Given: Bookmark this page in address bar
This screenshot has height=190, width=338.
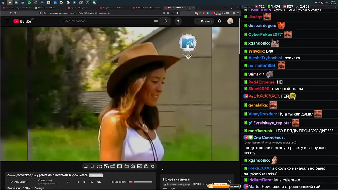Looking at the screenshot, I should tap(40, 13).
